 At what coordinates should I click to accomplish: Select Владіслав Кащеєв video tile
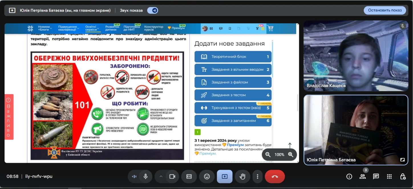(356, 56)
